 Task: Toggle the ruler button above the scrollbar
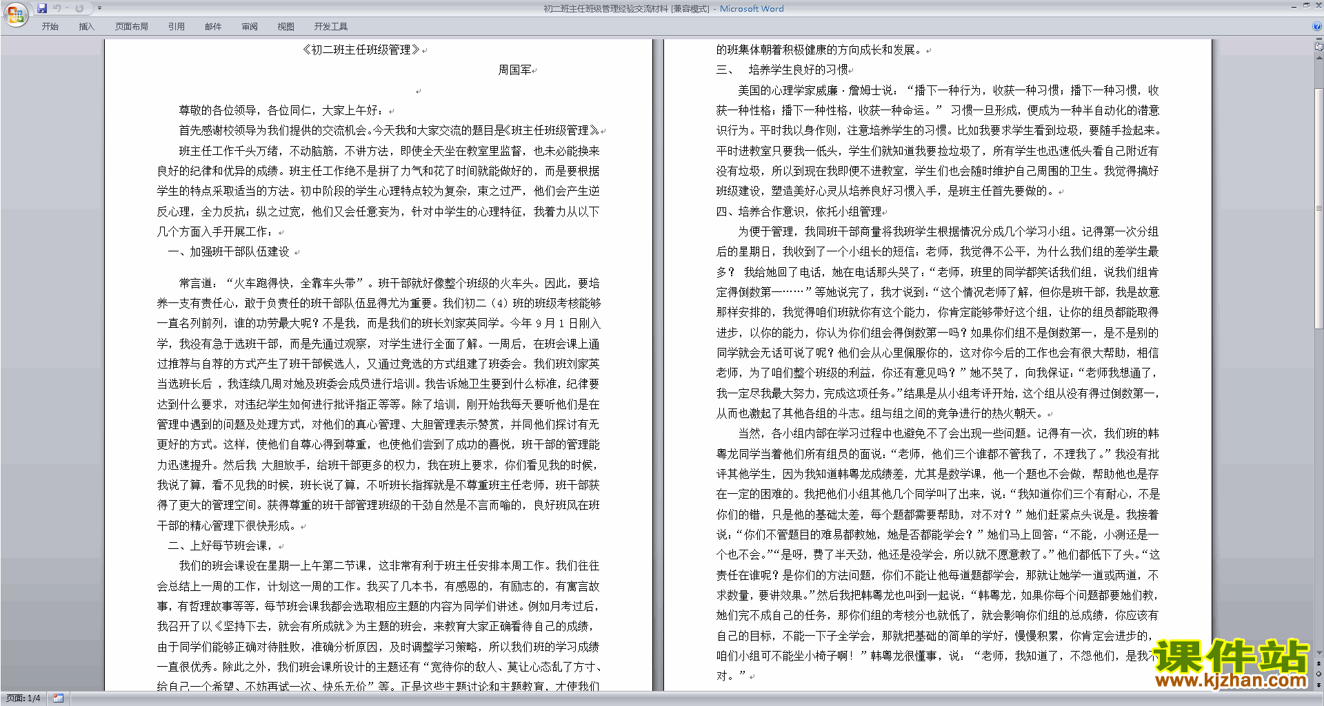coord(1319,46)
